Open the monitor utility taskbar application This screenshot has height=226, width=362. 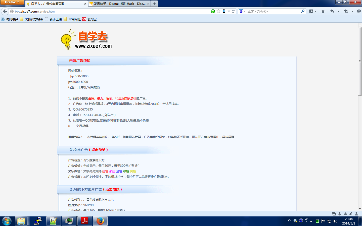click(x=69, y=221)
